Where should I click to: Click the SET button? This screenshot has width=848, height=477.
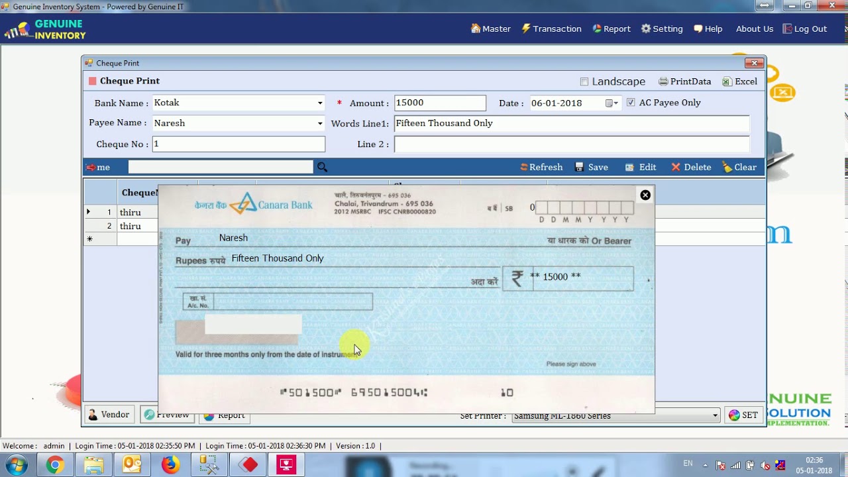click(x=743, y=415)
